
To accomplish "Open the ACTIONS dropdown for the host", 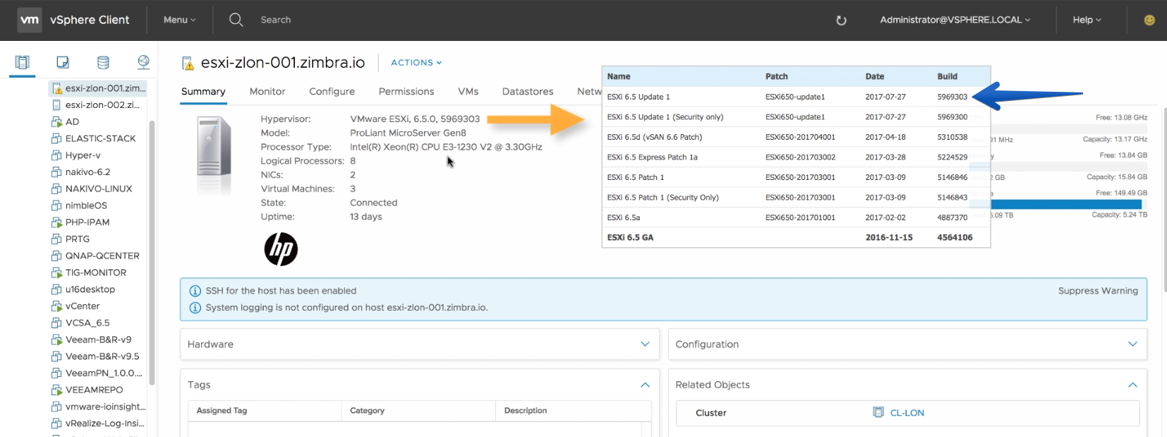I will pos(416,63).
